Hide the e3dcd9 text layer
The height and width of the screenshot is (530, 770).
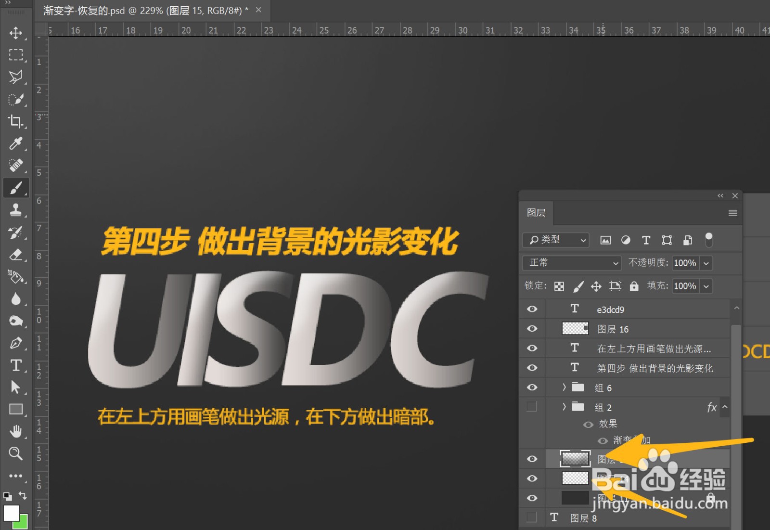coord(531,309)
